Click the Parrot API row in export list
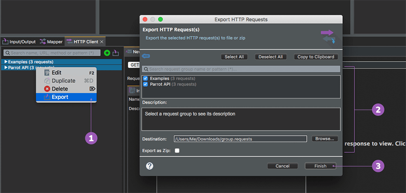This screenshot has height=193, width=406. [x=241, y=84]
